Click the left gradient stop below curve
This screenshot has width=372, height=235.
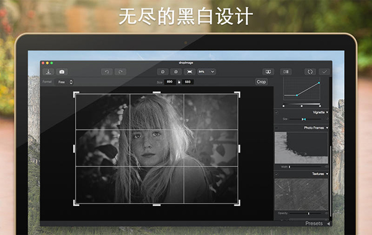coord(283,106)
